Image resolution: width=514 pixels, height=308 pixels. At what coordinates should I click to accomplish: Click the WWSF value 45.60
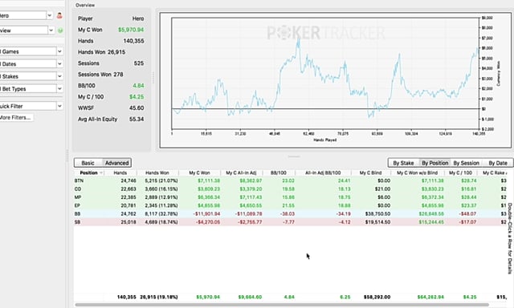(137, 108)
